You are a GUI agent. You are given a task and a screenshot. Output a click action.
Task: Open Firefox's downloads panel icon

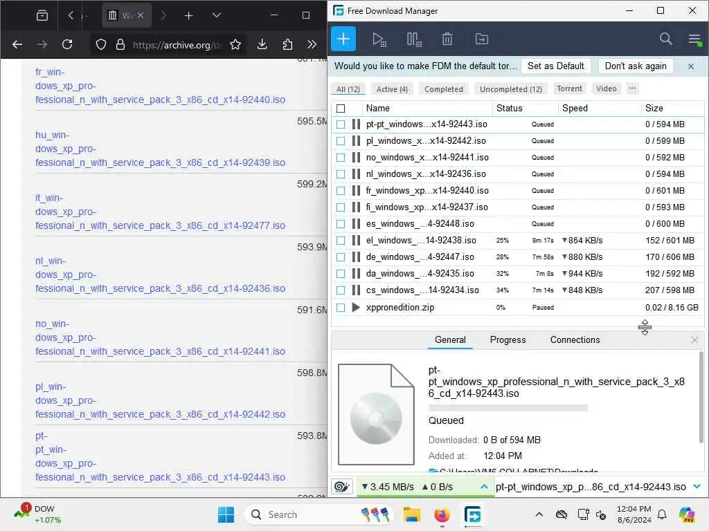[262, 44]
